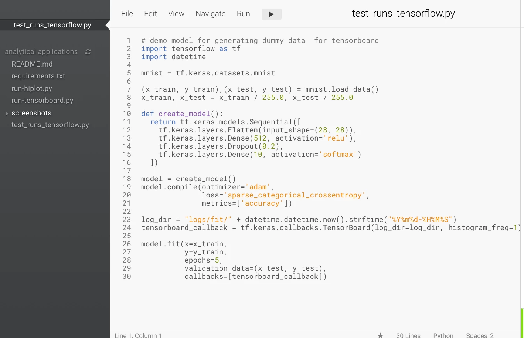
Task: Click the comment text on line 1
Action: click(x=260, y=41)
